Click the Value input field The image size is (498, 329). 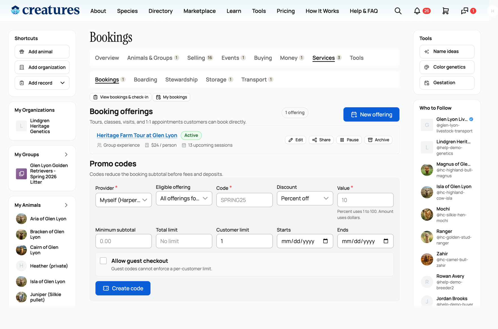coord(365,200)
